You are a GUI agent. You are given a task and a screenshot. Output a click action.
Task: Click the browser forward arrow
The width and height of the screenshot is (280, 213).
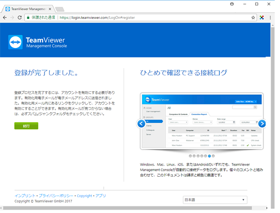coord(12,17)
